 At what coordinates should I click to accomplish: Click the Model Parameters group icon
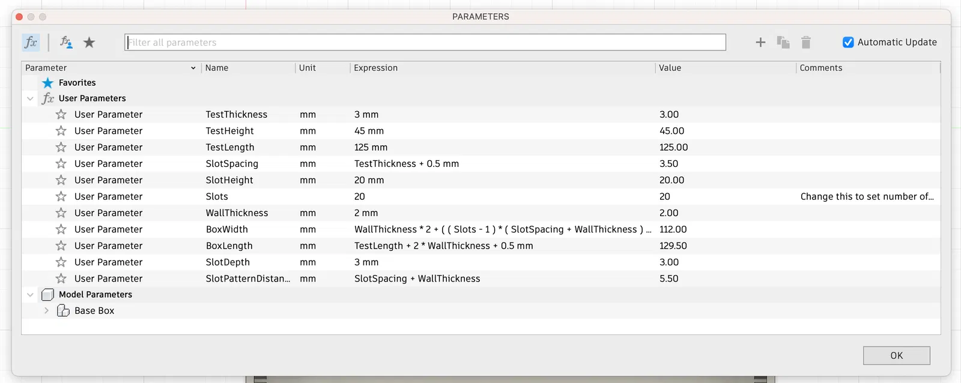[x=47, y=294]
